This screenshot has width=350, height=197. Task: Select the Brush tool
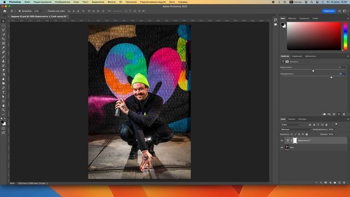pyautogui.click(x=3, y=57)
